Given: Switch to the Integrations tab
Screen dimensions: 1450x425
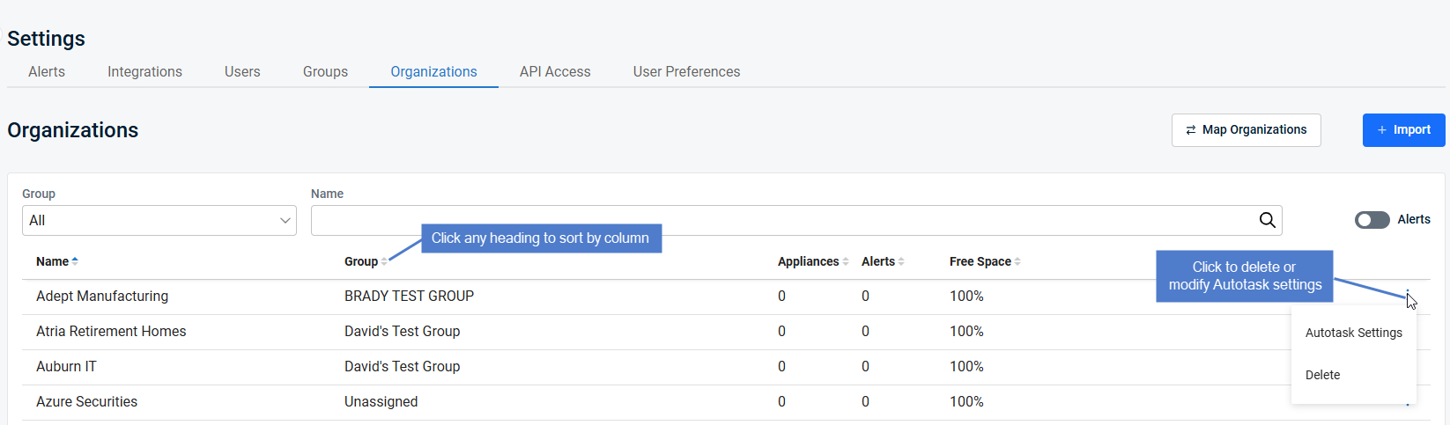Looking at the screenshot, I should tap(144, 72).
